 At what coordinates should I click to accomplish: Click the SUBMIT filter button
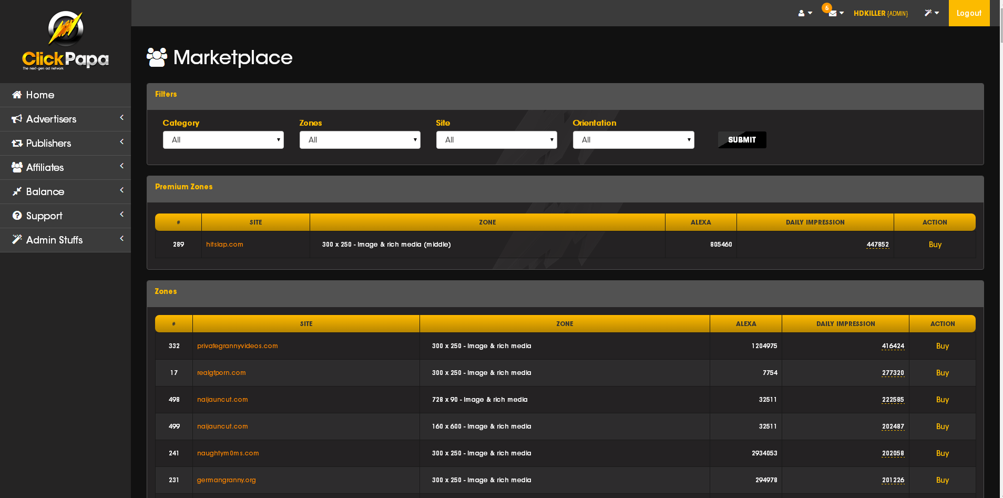pyautogui.click(x=742, y=140)
